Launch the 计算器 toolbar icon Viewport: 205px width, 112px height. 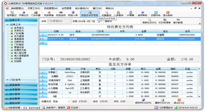(x=131, y=14)
